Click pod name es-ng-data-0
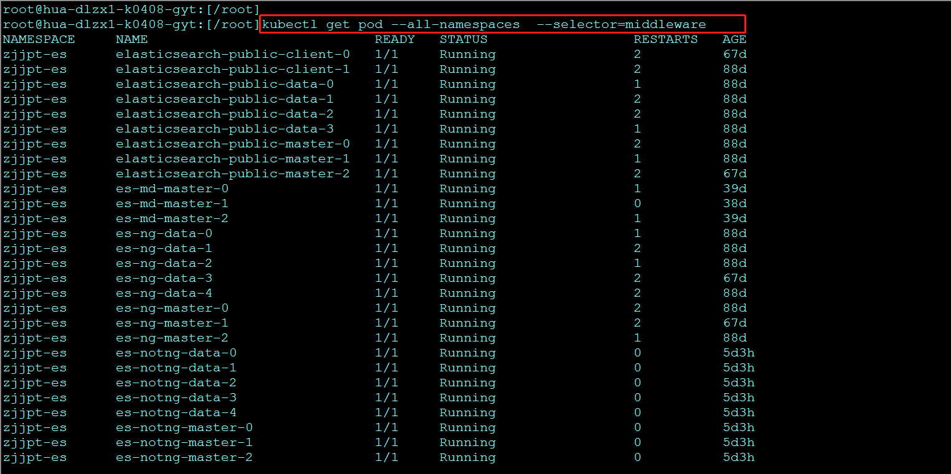The height and width of the screenshot is (474, 951). pos(164,233)
